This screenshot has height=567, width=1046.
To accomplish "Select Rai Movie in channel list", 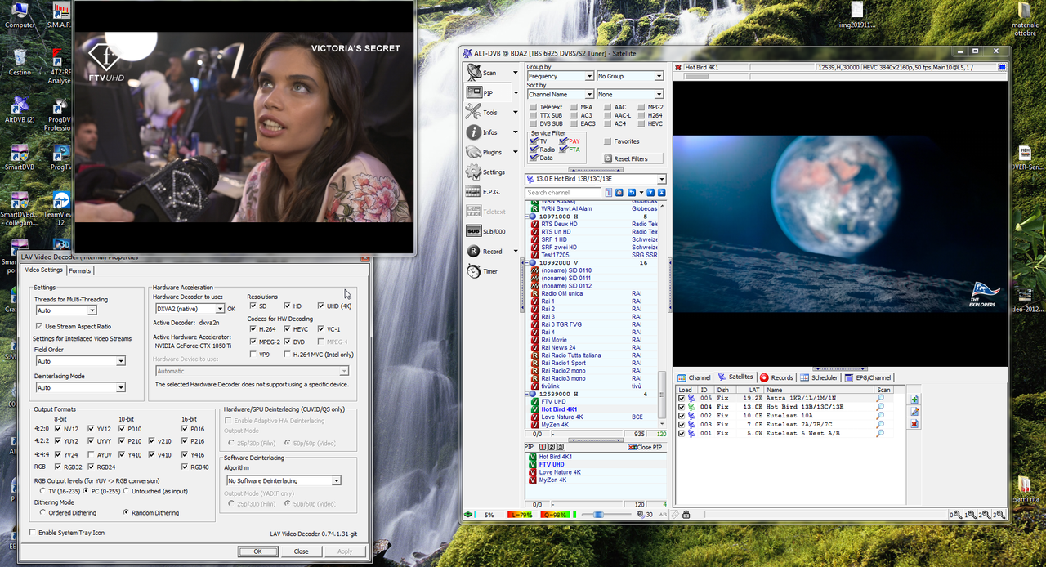I will coord(554,340).
